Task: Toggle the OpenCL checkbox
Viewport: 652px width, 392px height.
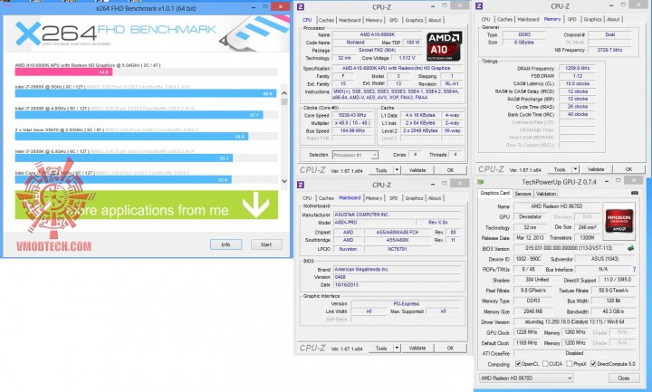Action: [x=518, y=364]
